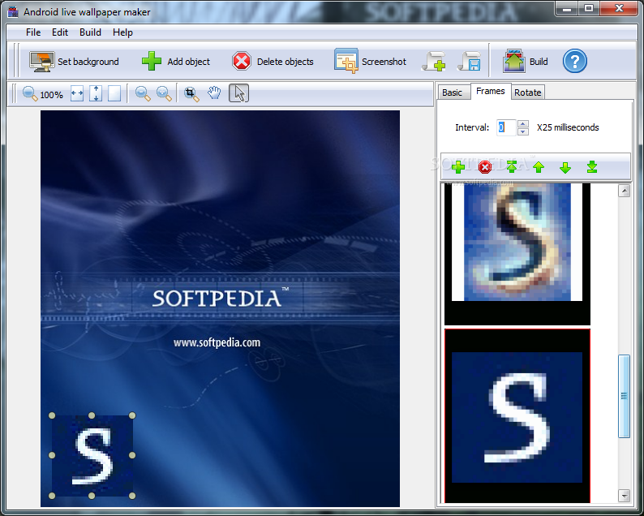The width and height of the screenshot is (644, 516).
Task: Click the application icon in title bar
Action: [x=13, y=12]
